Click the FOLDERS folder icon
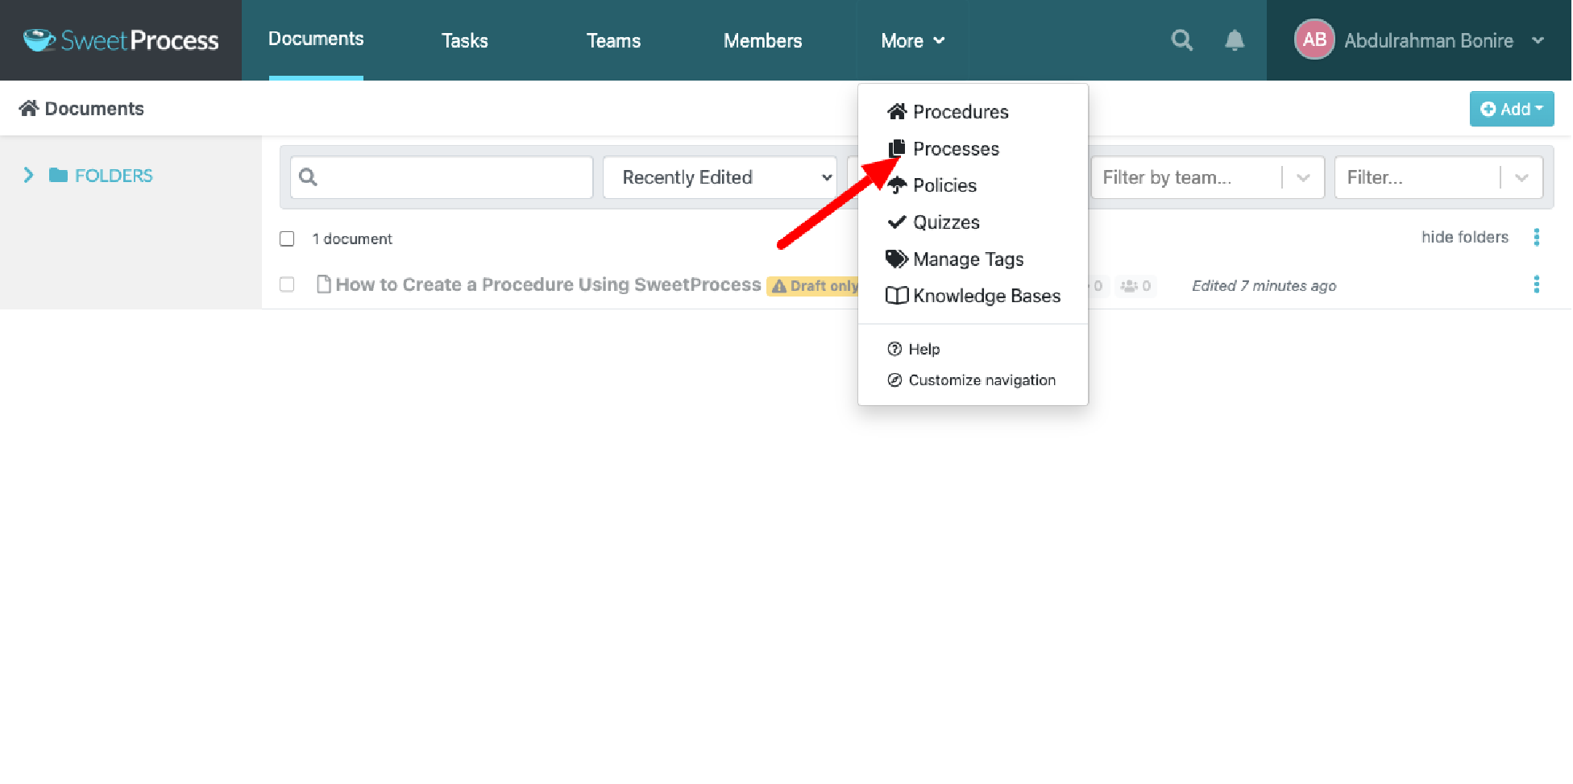This screenshot has height=784, width=1573. point(58,175)
